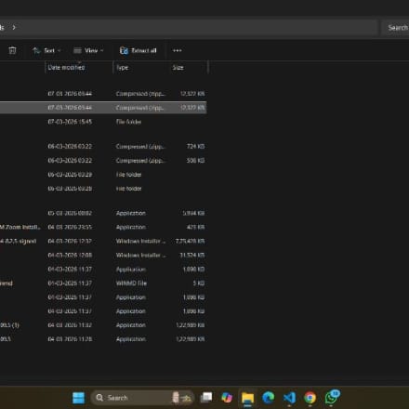409x409 pixels.
Task: Select the highlighted Compressed 12,322 KB row
Action: (x=103, y=108)
